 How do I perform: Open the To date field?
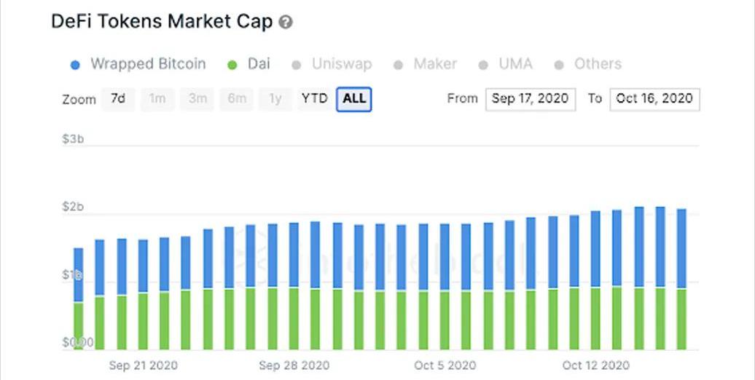[654, 99]
